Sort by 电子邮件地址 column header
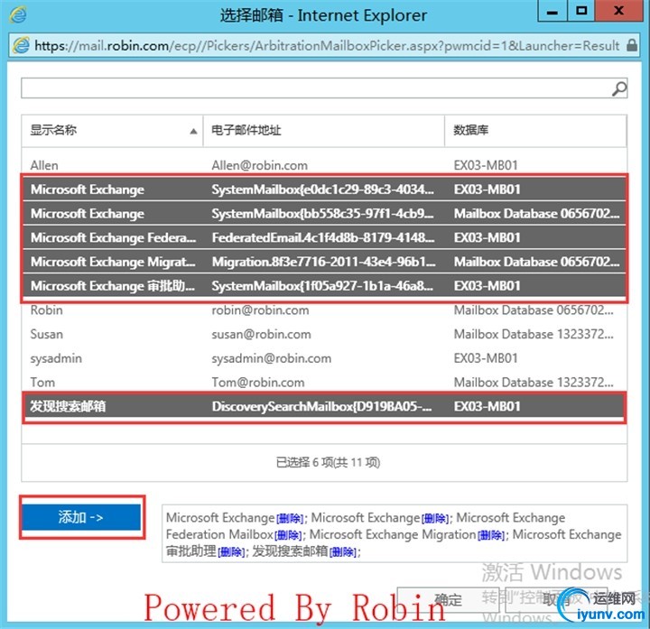 [x=324, y=131]
